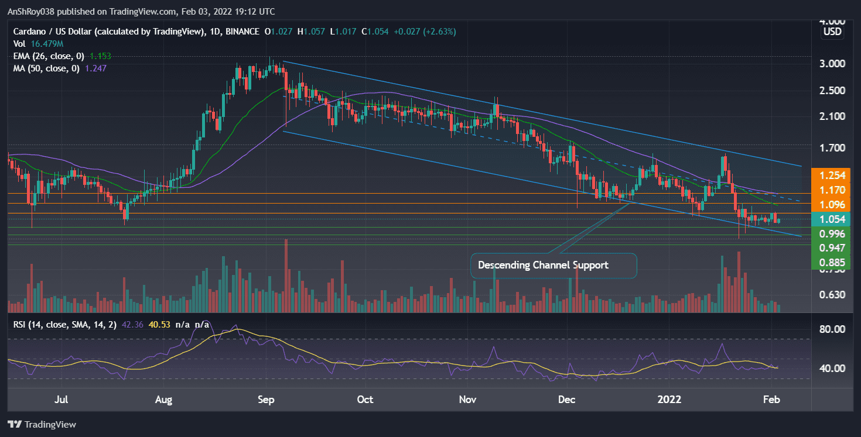Screen dimensions: 861x437
Task: Click the MA (50, close, 0) indicator legend
Action: pyautogui.click(x=46, y=68)
